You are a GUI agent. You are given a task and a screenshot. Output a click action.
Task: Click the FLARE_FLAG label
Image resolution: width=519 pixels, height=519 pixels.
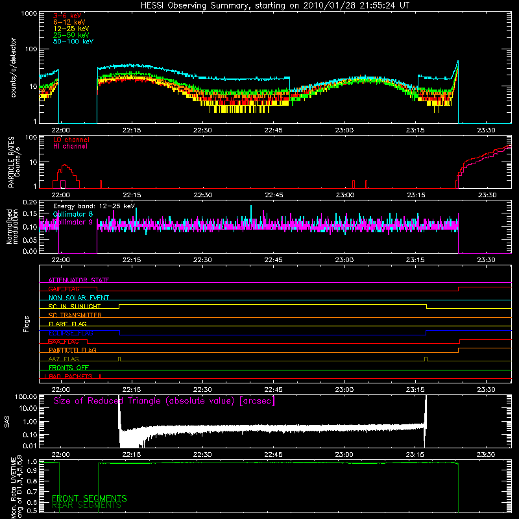coord(67,324)
